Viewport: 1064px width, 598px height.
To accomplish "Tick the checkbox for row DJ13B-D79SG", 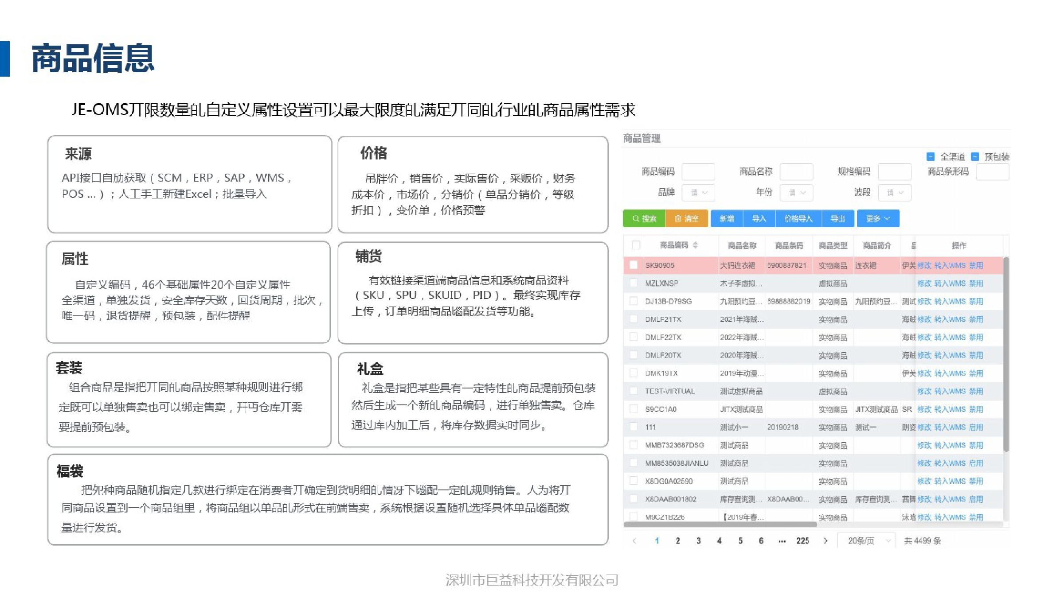I will (x=634, y=301).
